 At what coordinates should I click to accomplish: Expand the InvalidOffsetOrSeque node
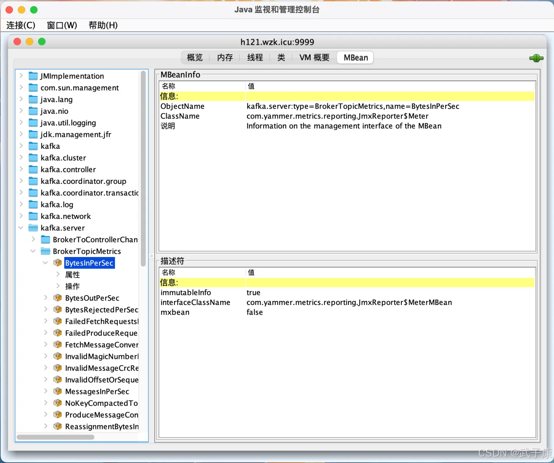pyautogui.click(x=46, y=379)
